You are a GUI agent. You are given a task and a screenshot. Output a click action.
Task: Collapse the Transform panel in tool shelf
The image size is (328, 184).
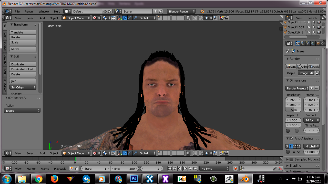[x=12, y=25]
